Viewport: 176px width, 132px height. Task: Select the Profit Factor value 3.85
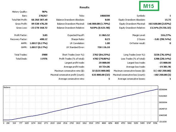click(44, 35)
